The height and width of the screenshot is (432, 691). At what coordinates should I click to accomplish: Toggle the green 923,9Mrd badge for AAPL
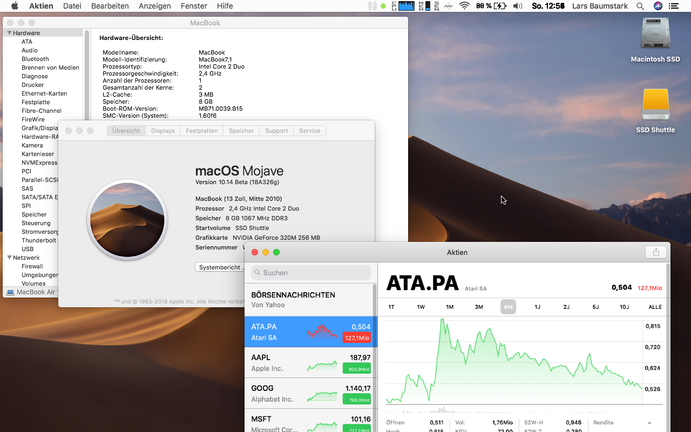tap(357, 369)
